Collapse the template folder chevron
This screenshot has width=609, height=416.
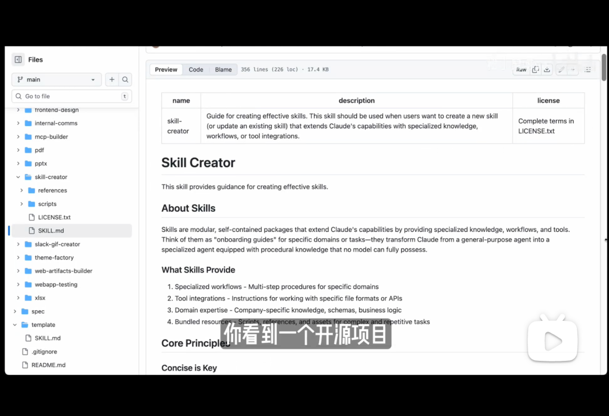pos(15,325)
